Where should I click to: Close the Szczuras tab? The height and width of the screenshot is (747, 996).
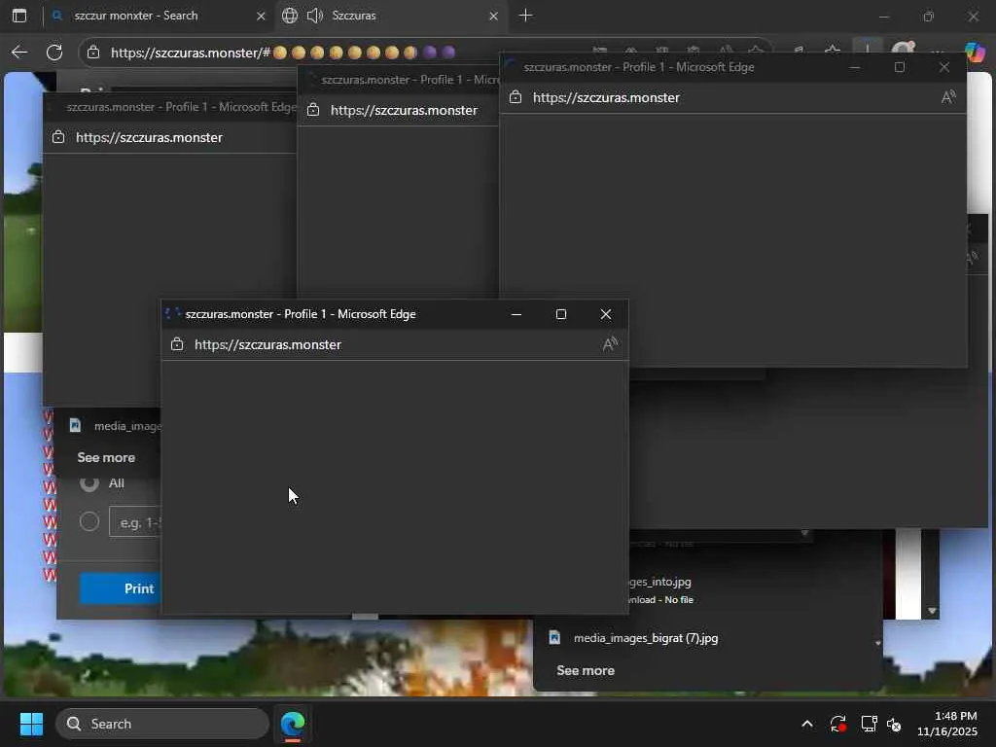[493, 16]
